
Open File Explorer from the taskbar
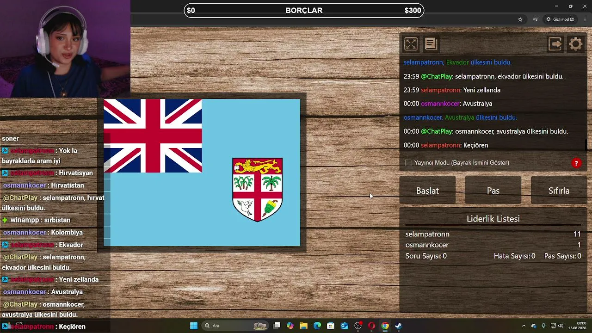click(x=303, y=326)
